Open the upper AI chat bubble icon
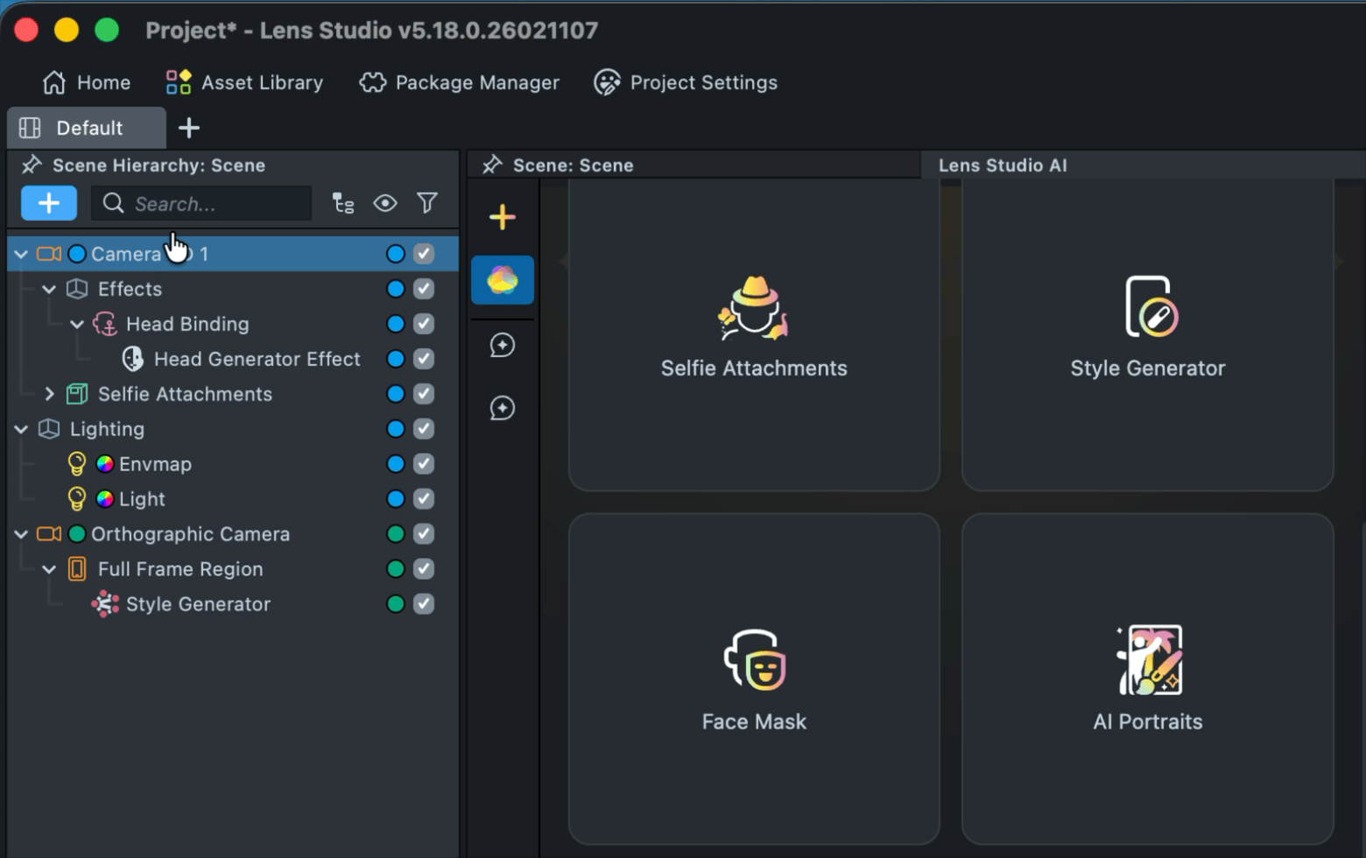This screenshot has height=858, width=1366. tap(502, 345)
